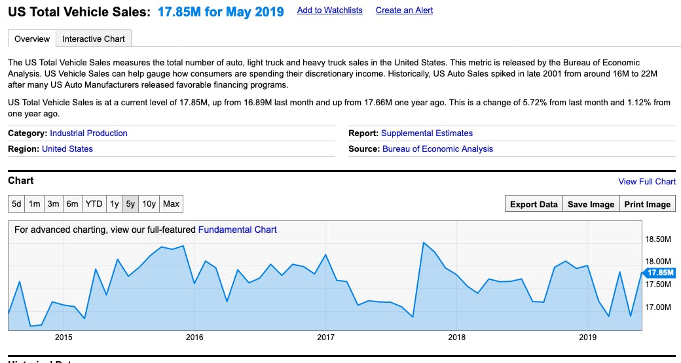Choose the 3m time range
Viewport: 681px width, 363px height.
(53, 204)
